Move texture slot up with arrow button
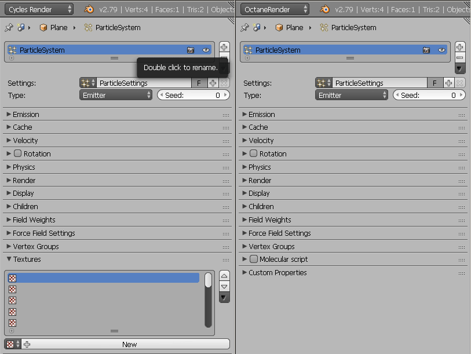This screenshot has height=354, width=471. [224, 276]
